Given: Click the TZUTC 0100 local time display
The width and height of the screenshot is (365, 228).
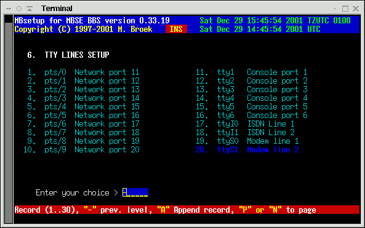Looking at the screenshot, I should coord(275,20).
